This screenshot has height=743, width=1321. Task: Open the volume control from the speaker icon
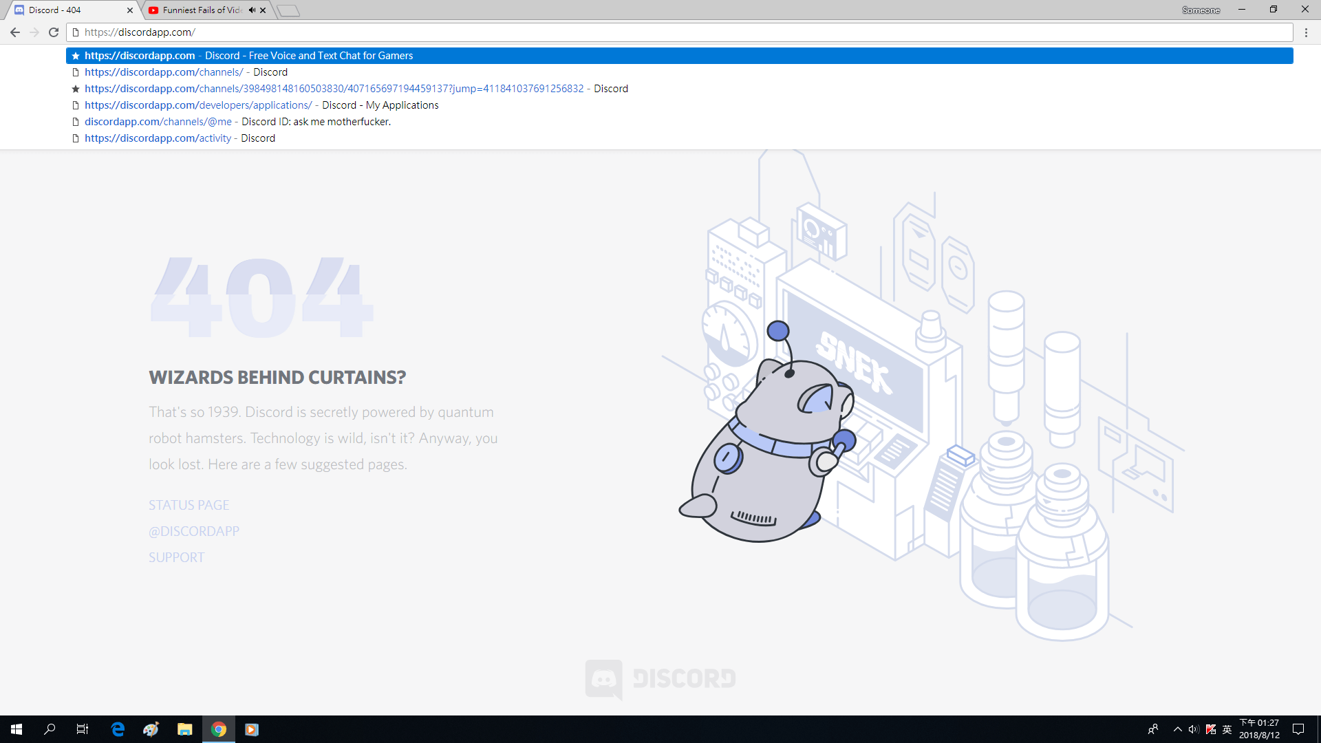(1194, 729)
